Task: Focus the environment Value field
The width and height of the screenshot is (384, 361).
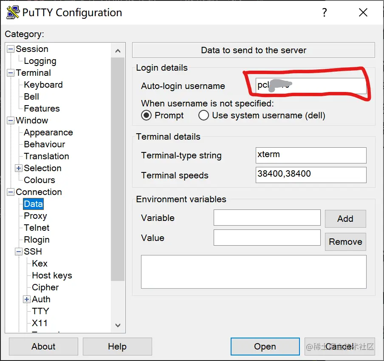Action: [267, 237]
